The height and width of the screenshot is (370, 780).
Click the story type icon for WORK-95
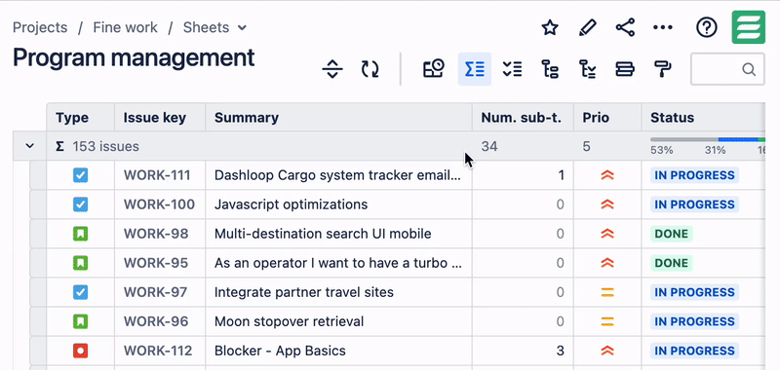(81, 263)
